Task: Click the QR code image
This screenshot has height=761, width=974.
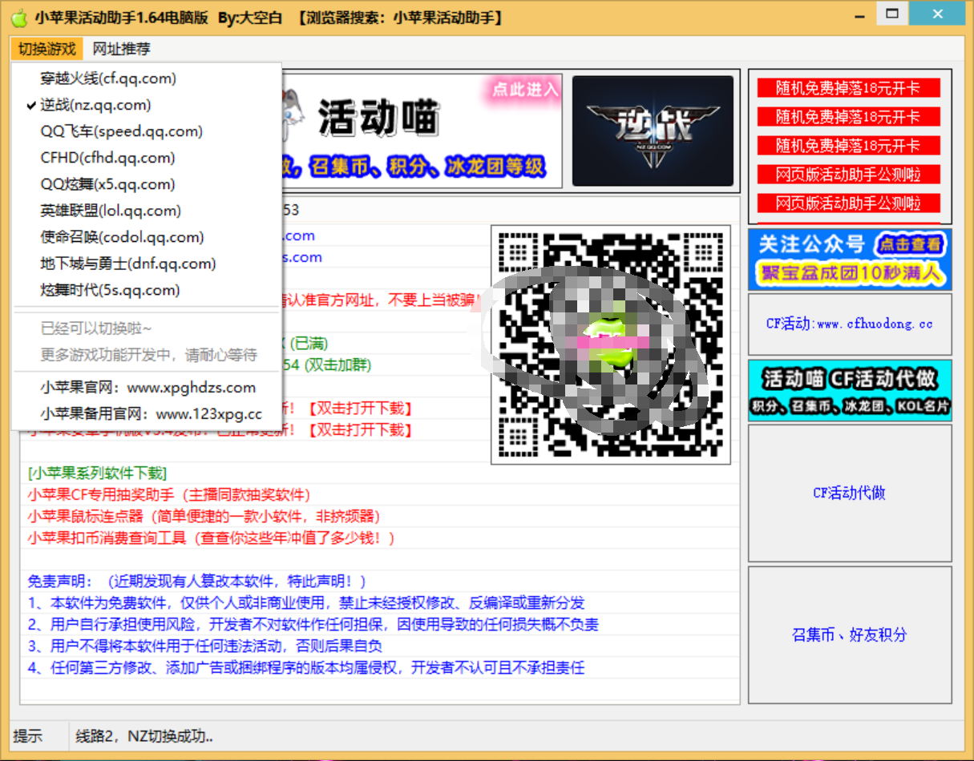Action: (x=611, y=344)
